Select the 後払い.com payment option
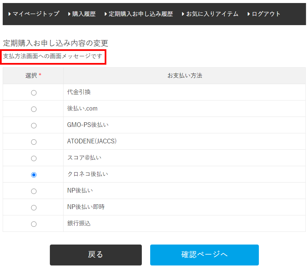Screen dimensions: 307x270 (34, 109)
